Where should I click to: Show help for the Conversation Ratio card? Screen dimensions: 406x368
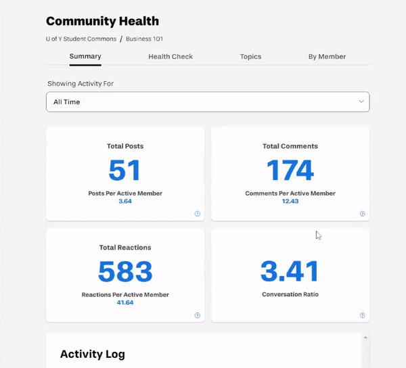(x=362, y=315)
